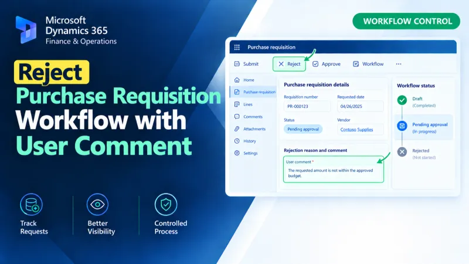This screenshot has height=264, width=469.
Task: Click the Submit toolbar icon
Action: (x=237, y=64)
